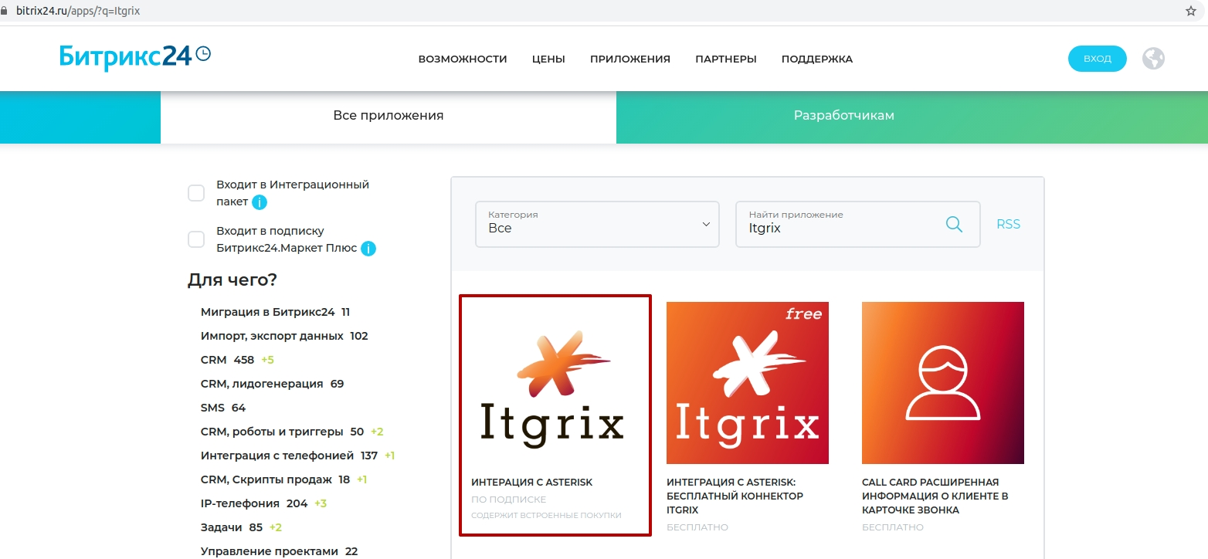Open Itgrix Интерация с Asterisk app thumbnail
Viewport: 1208px width, 559px height.
pyautogui.click(x=552, y=383)
